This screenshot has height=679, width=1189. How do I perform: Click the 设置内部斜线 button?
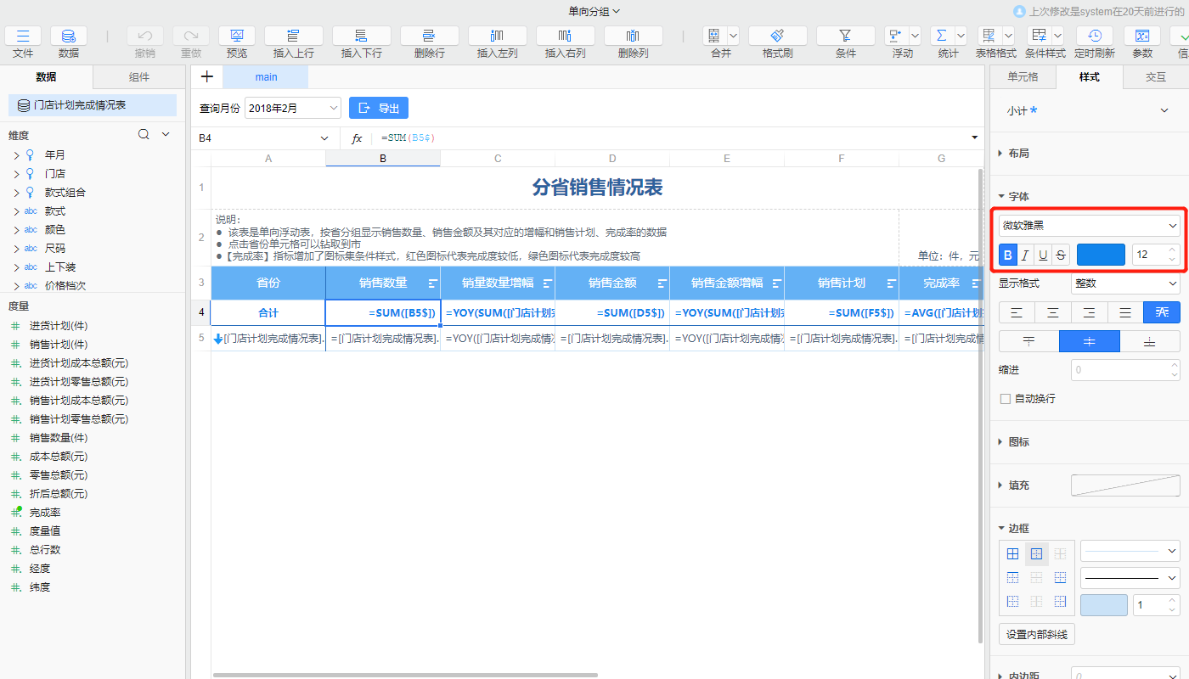click(1036, 634)
